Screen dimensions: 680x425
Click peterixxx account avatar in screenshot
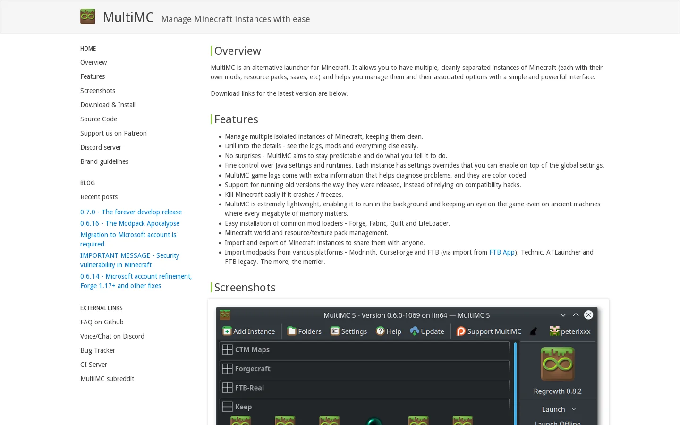point(554,331)
